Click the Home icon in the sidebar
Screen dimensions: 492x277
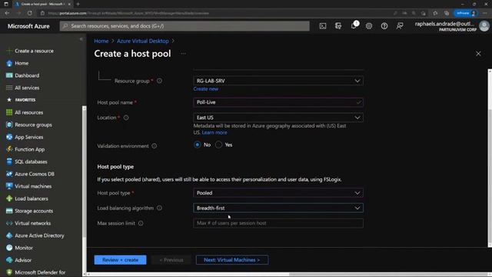[x=9, y=63]
